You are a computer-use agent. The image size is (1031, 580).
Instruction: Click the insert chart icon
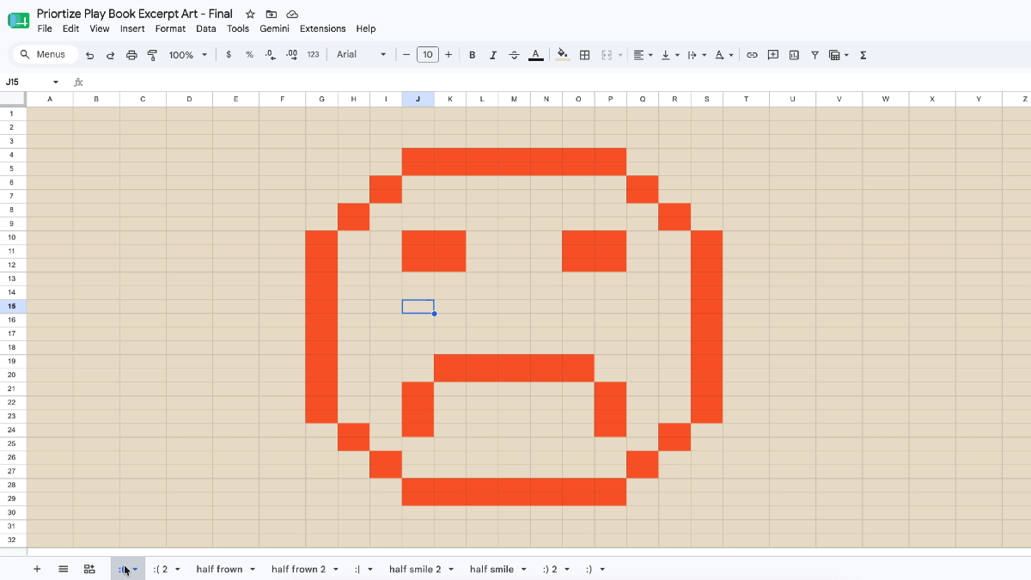[x=794, y=55]
